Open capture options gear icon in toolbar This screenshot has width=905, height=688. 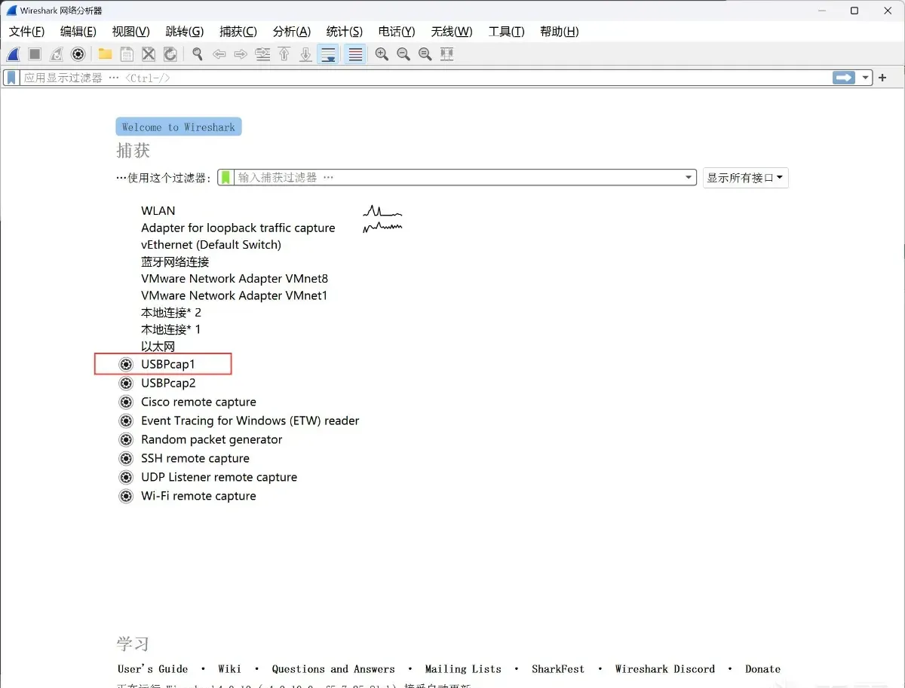(78, 54)
